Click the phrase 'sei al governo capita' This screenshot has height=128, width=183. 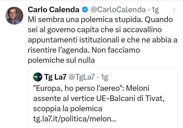point(63,30)
